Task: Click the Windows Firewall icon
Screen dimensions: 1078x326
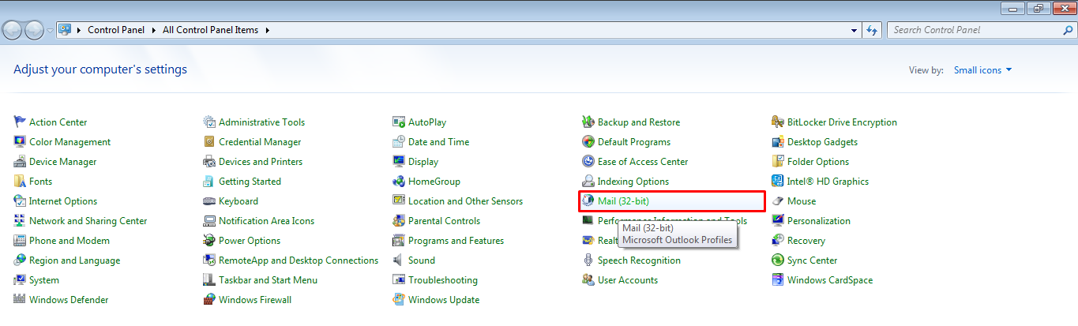Action: pyautogui.click(x=209, y=300)
